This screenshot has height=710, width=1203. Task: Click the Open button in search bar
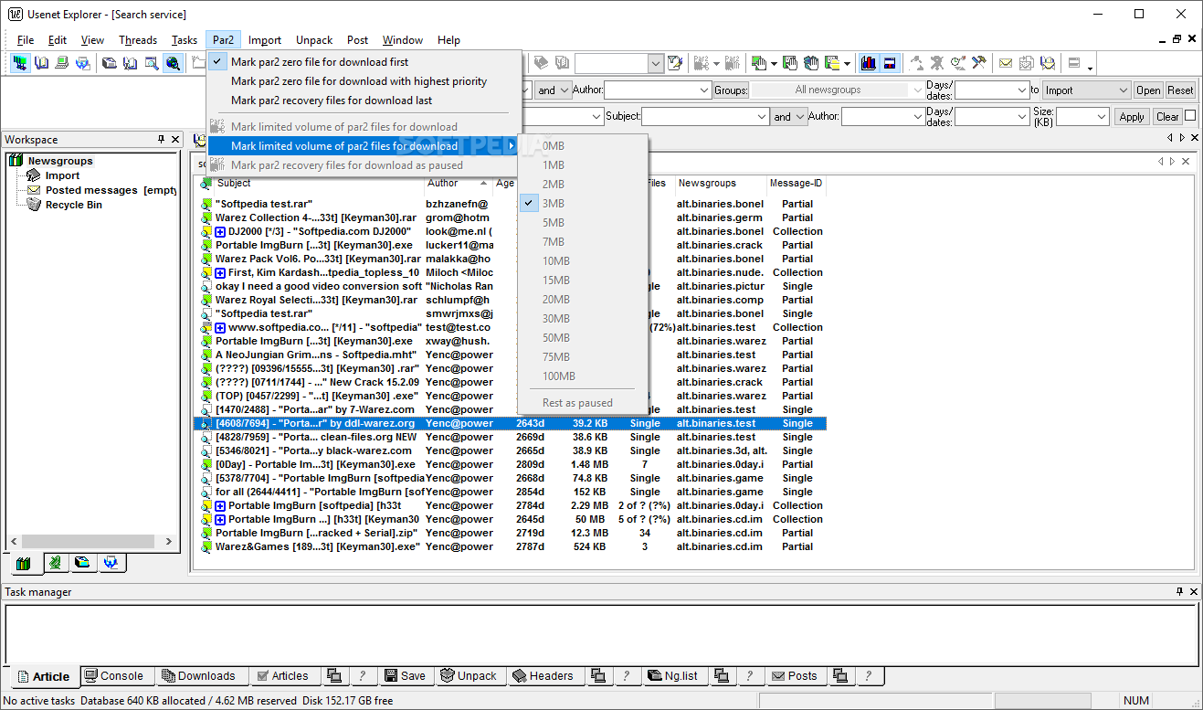1148,90
